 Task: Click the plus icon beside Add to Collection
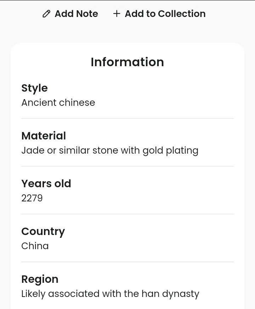[117, 14]
